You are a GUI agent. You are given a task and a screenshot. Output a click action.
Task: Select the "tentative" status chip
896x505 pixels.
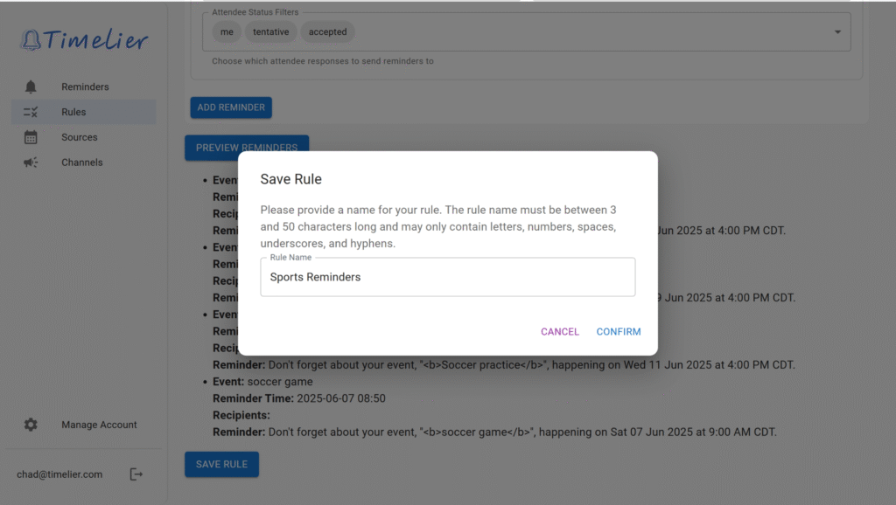point(273,32)
